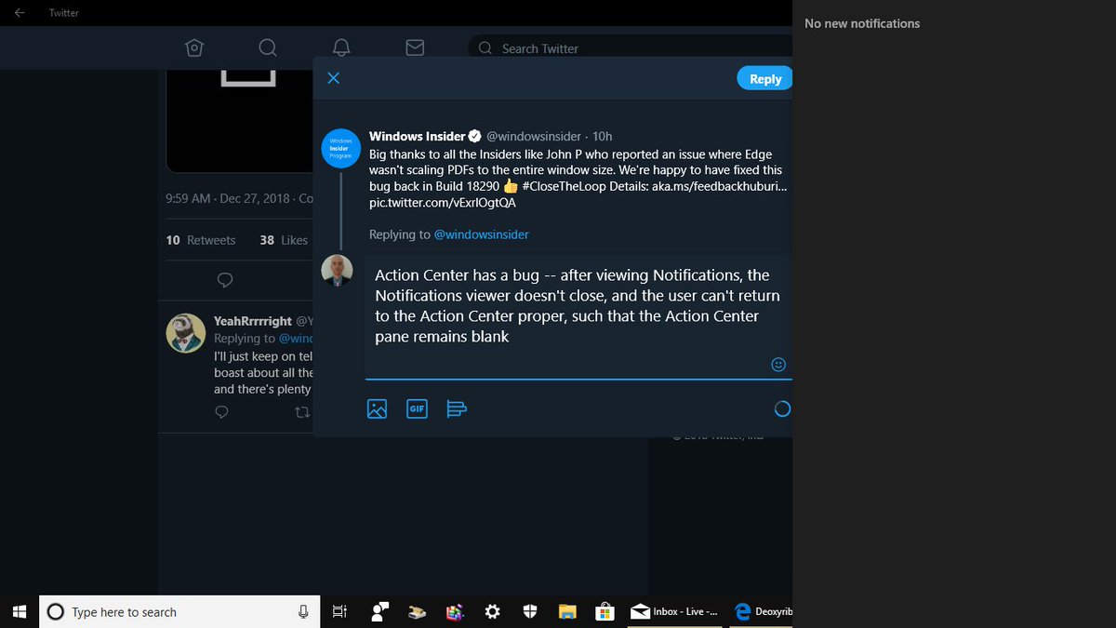Click the blue Reply button
The height and width of the screenshot is (628, 1116).
tap(764, 79)
